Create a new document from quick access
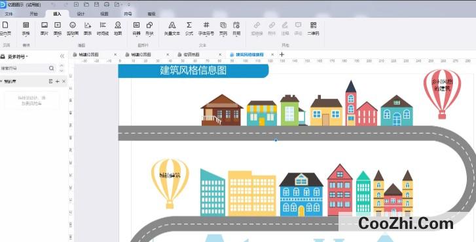This screenshot has width=476, height=242. pos(76,5)
